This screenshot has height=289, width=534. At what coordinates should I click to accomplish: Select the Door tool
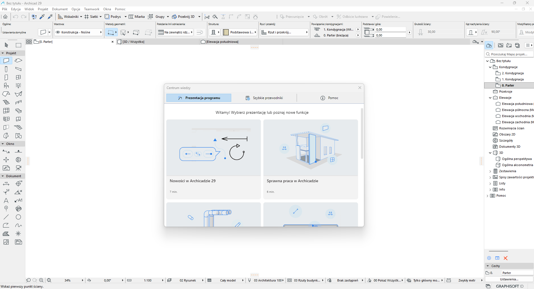pos(6,77)
